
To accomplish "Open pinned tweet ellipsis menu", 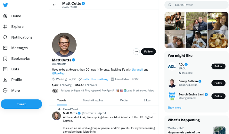I will [154, 113].
